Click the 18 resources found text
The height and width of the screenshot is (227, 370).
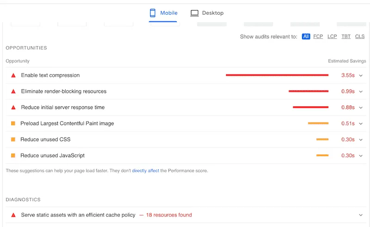[169, 215]
